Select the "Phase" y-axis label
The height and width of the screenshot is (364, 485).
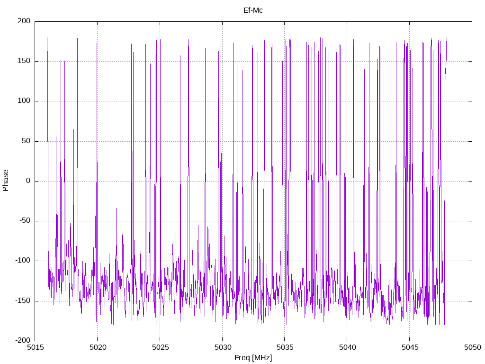click(6, 181)
